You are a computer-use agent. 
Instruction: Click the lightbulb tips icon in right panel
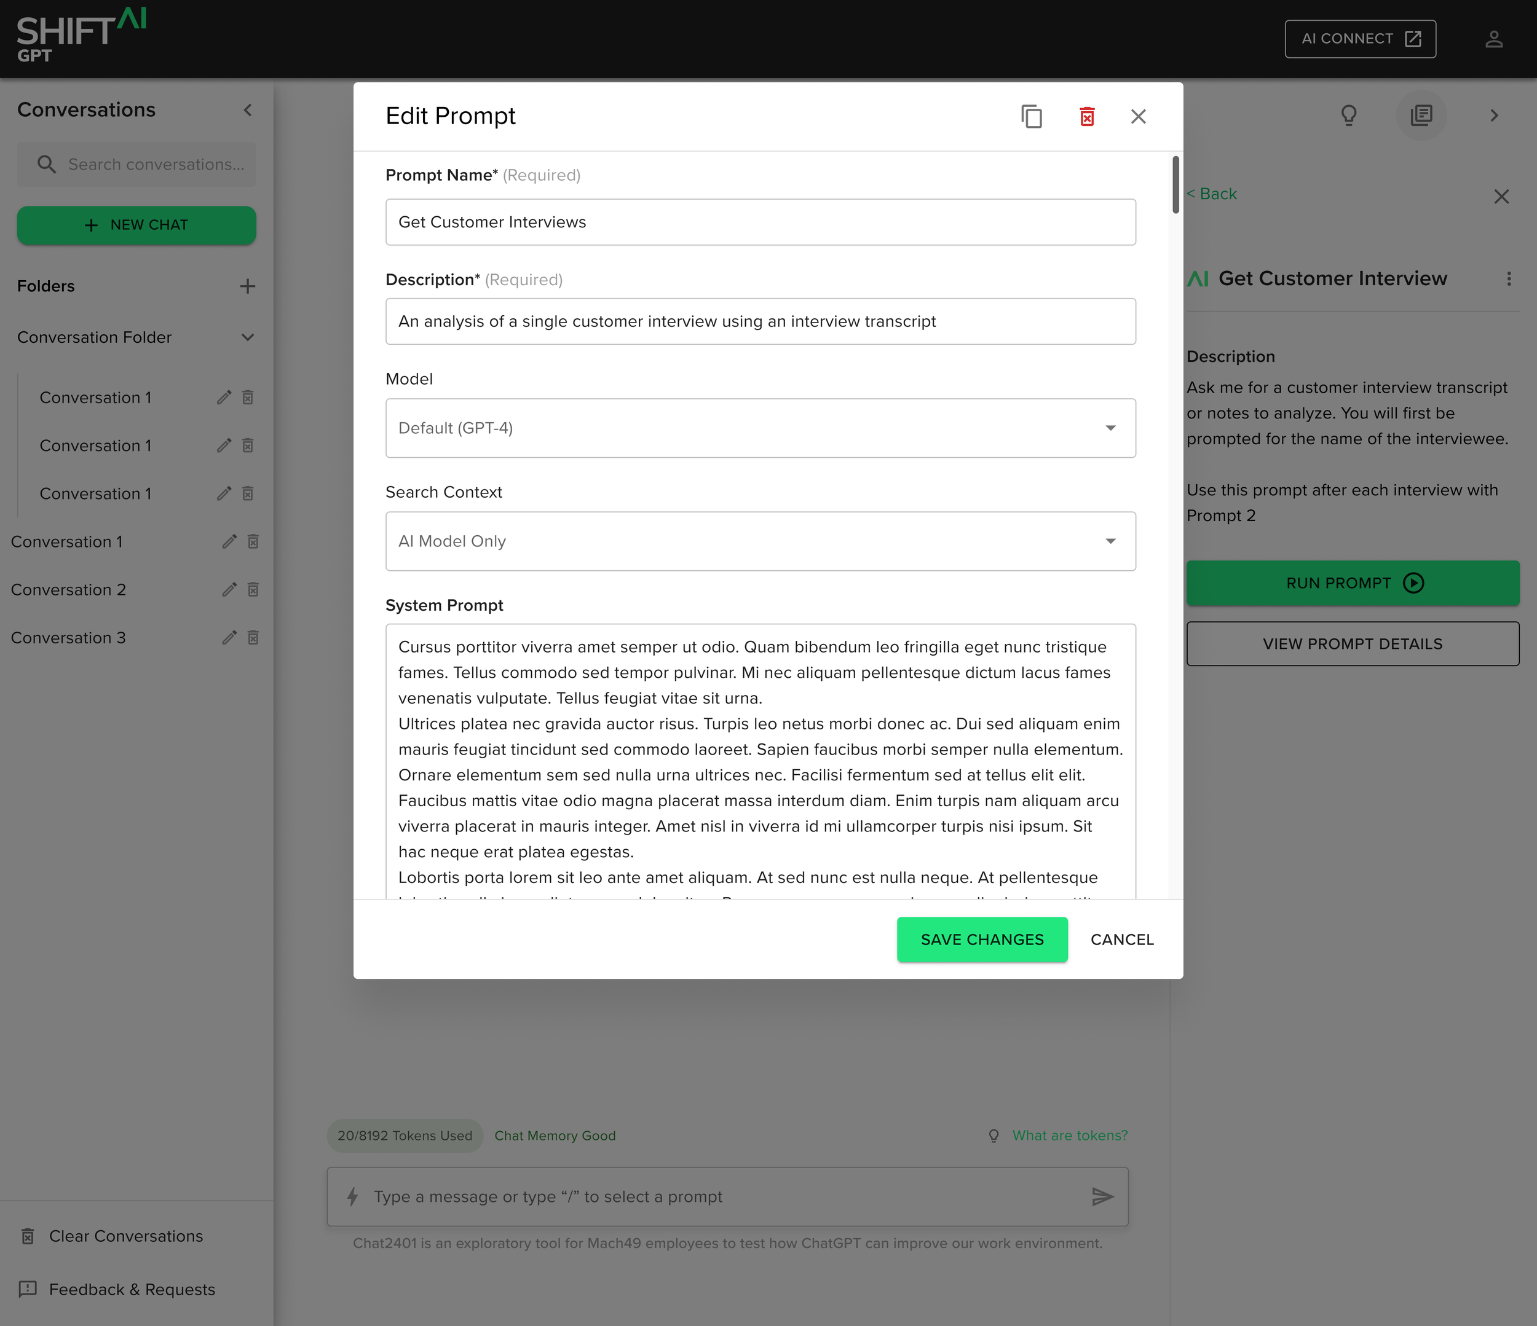1349,115
